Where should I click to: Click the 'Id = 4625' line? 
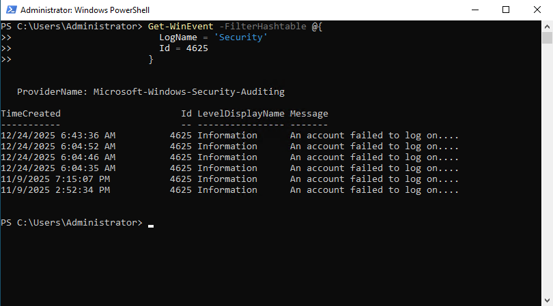(x=184, y=48)
